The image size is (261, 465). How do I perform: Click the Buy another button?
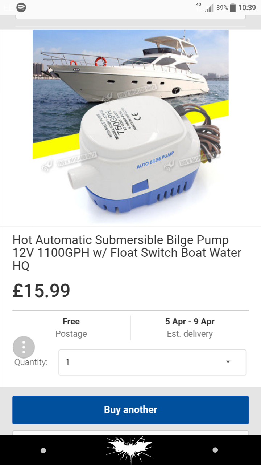pos(130,410)
